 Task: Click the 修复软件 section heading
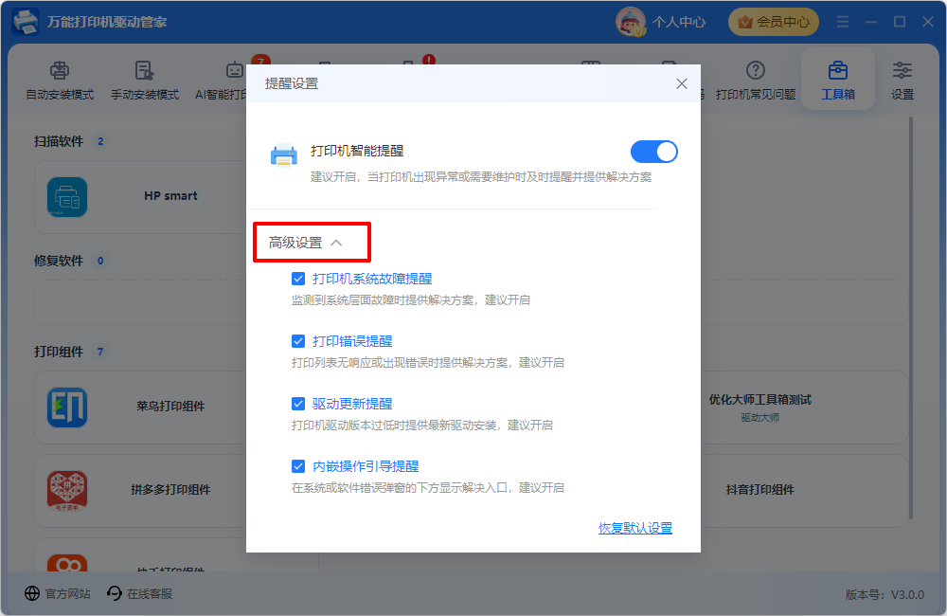click(59, 261)
